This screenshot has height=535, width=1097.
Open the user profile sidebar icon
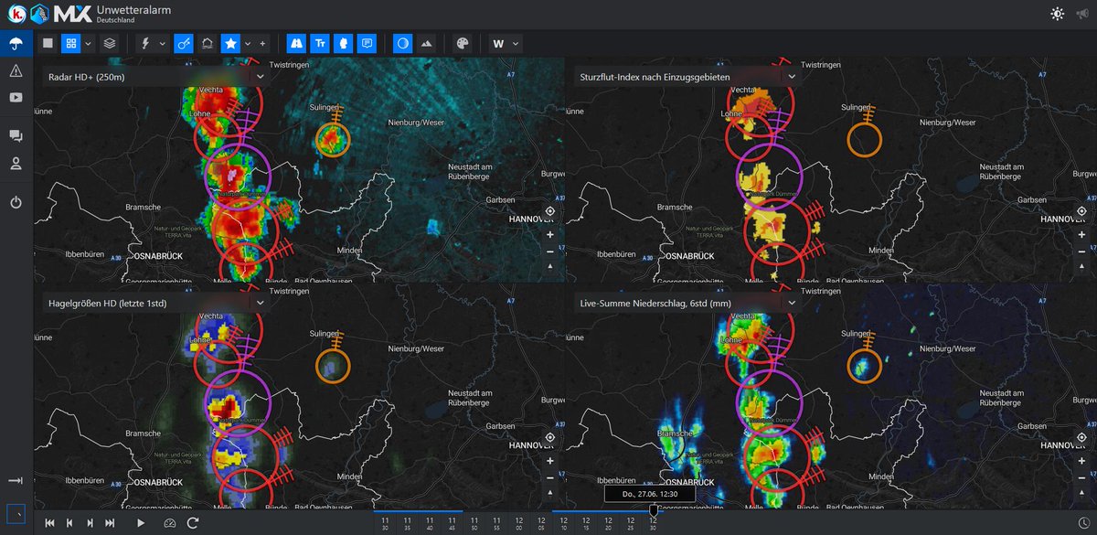coord(16,164)
